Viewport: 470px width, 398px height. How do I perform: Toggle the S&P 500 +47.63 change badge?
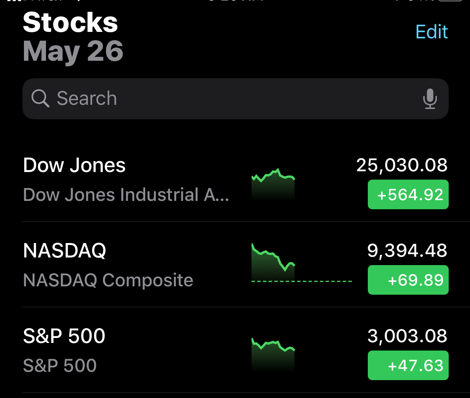click(408, 366)
